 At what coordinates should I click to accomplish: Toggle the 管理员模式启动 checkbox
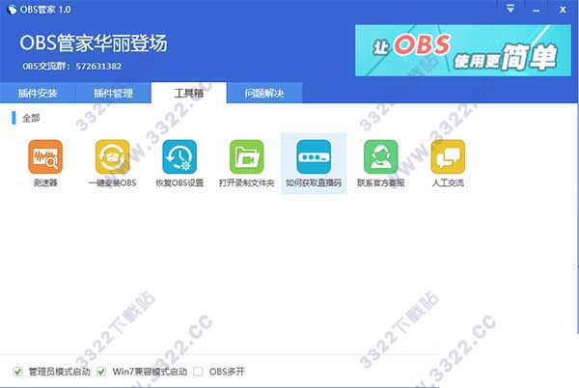[17, 372]
